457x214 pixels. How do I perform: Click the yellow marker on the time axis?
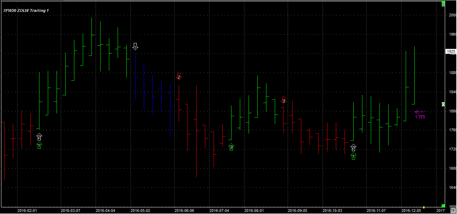(423, 207)
